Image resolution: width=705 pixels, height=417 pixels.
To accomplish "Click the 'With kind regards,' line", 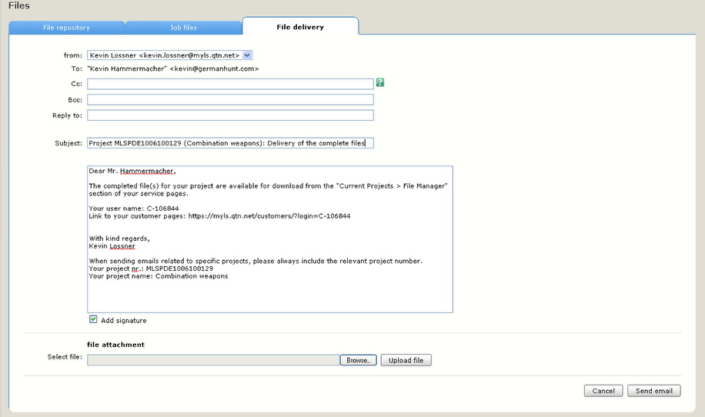I will [x=119, y=239].
